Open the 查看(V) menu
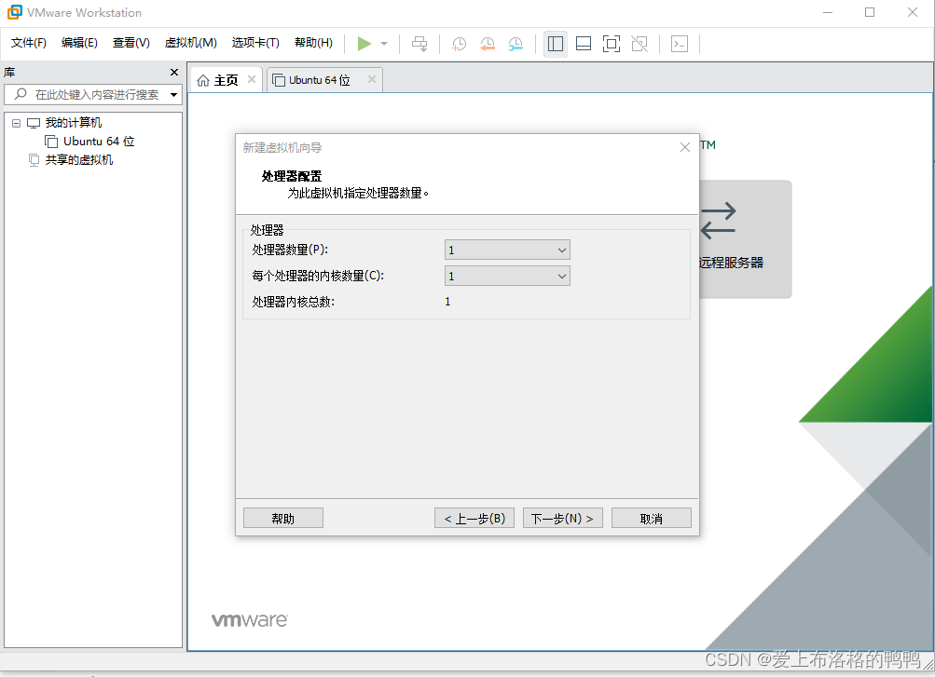This screenshot has width=935, height=677. tap(131, 42)
